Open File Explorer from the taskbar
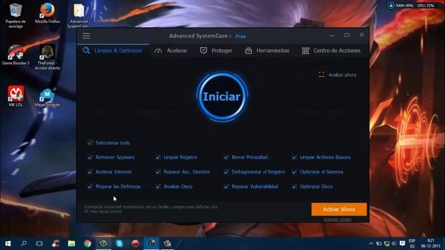 71,244
